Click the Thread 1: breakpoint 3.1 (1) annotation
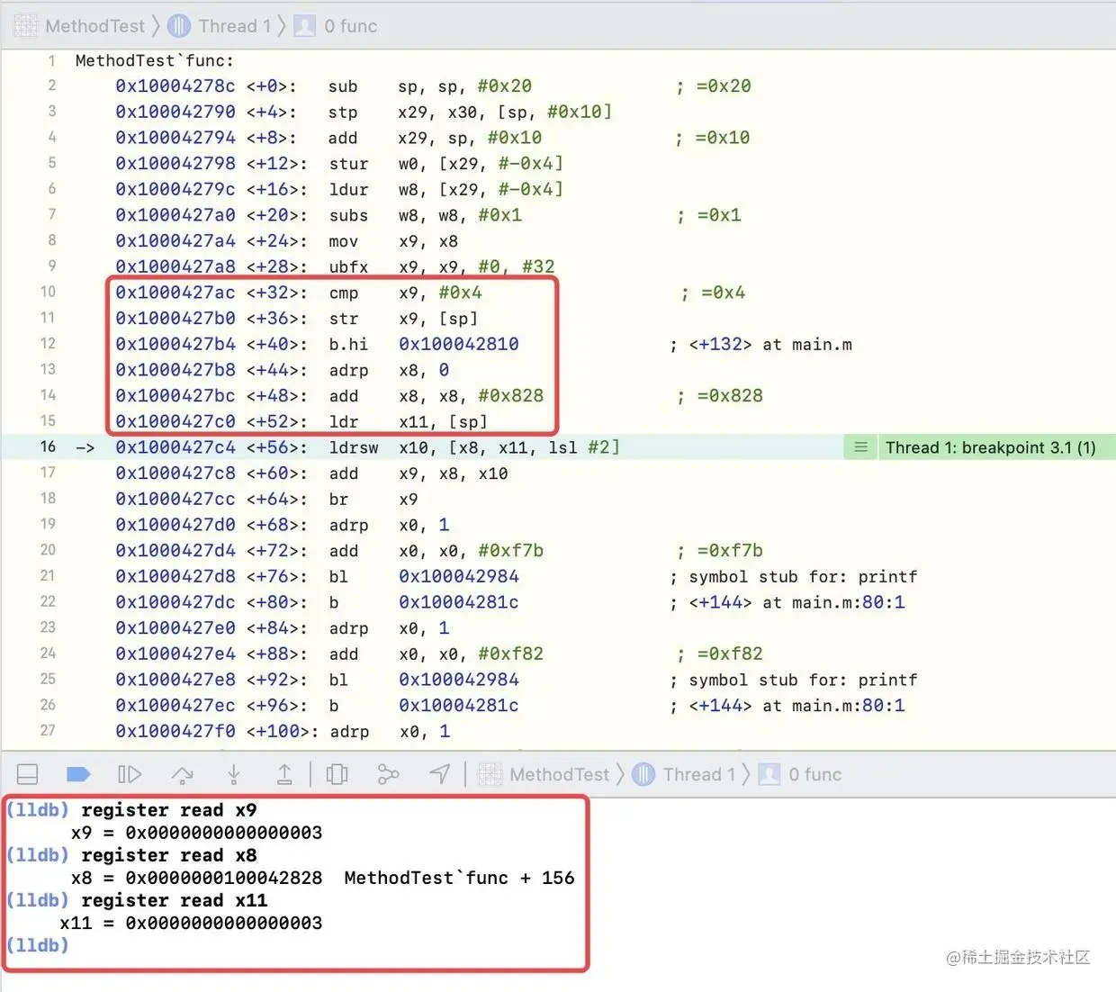Viewport: 1116px width, 992px height. [x=991, y=447]
